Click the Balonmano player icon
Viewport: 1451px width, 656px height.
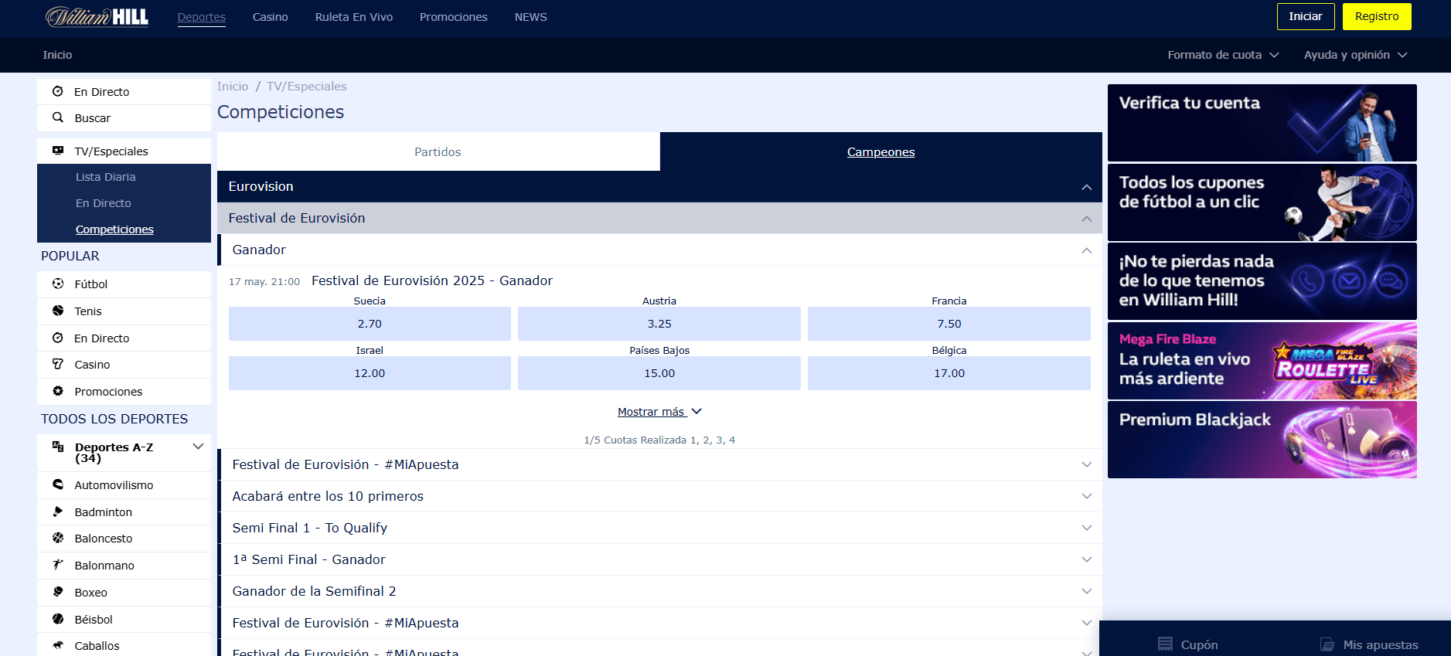[58, 565]
